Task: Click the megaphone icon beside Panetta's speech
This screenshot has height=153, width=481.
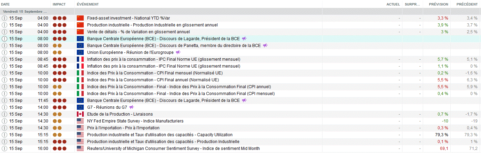Action: pos(265,45)
